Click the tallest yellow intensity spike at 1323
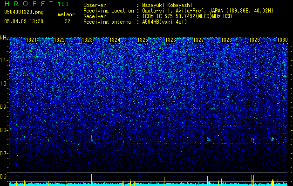 click(92, 179)
